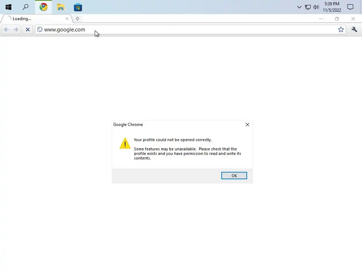Click "Your profile could not be opened correctly."
The image size is (362, 271).
(x=173, y=140)
